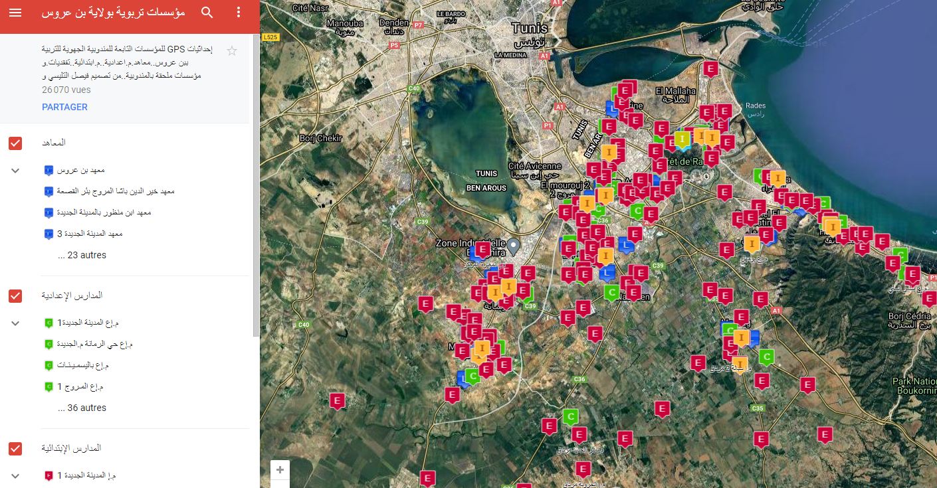Click the gray Zone Industrielle location pin

514,245
